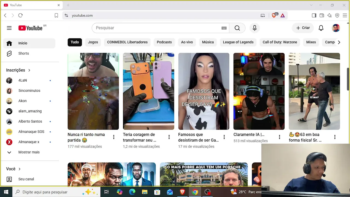Open the notifications bell

click(x=321, y=28)
